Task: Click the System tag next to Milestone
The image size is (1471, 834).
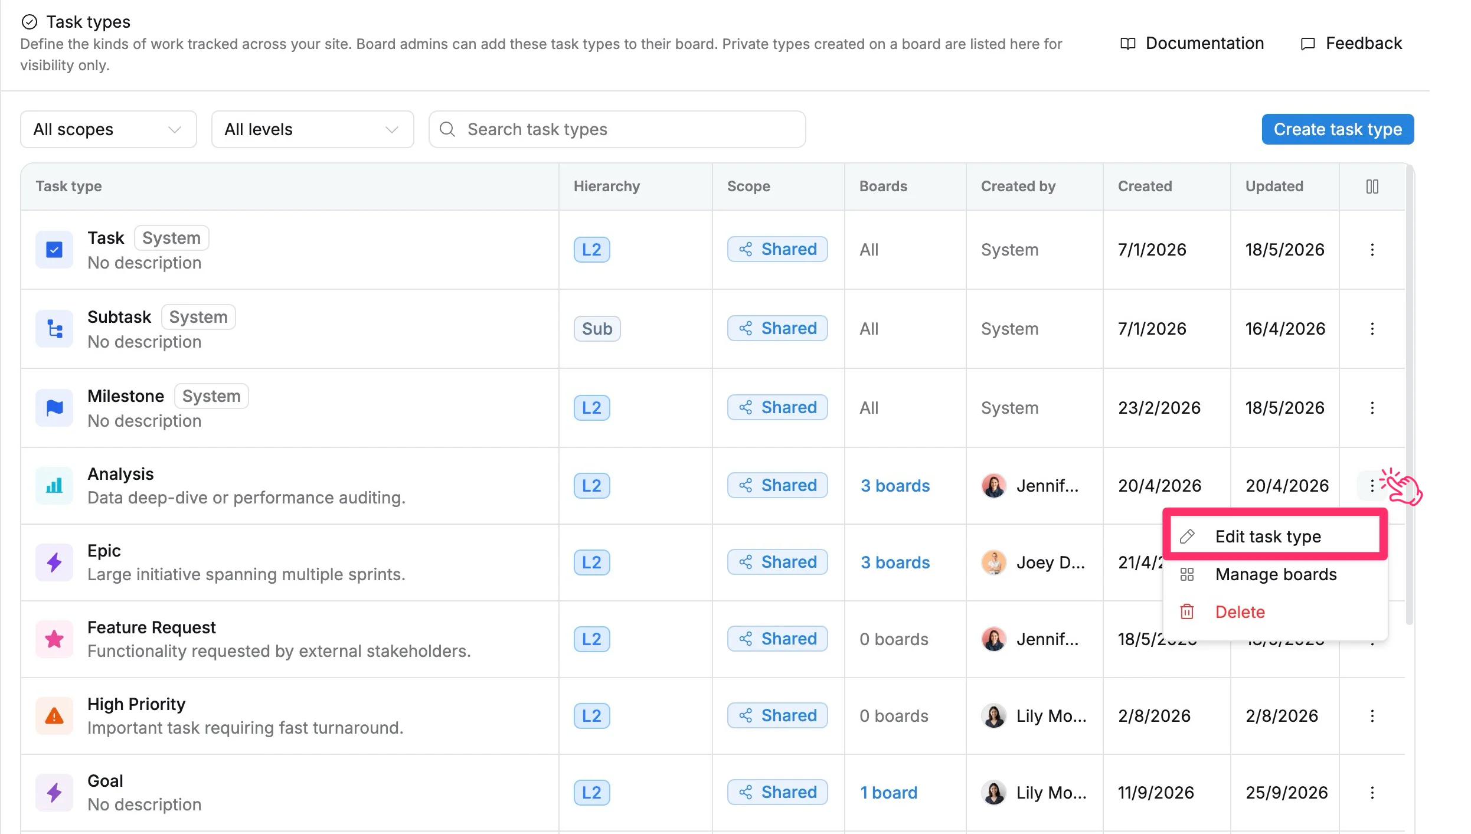Action: (211, 396)
